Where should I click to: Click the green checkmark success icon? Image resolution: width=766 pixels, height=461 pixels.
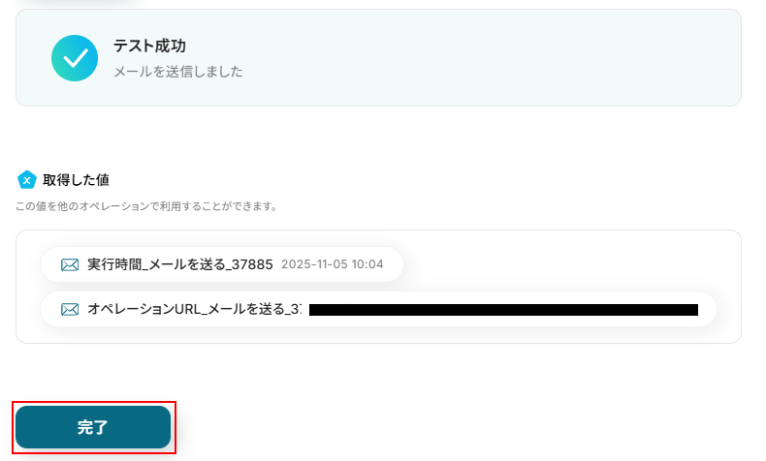coord(75,58)
